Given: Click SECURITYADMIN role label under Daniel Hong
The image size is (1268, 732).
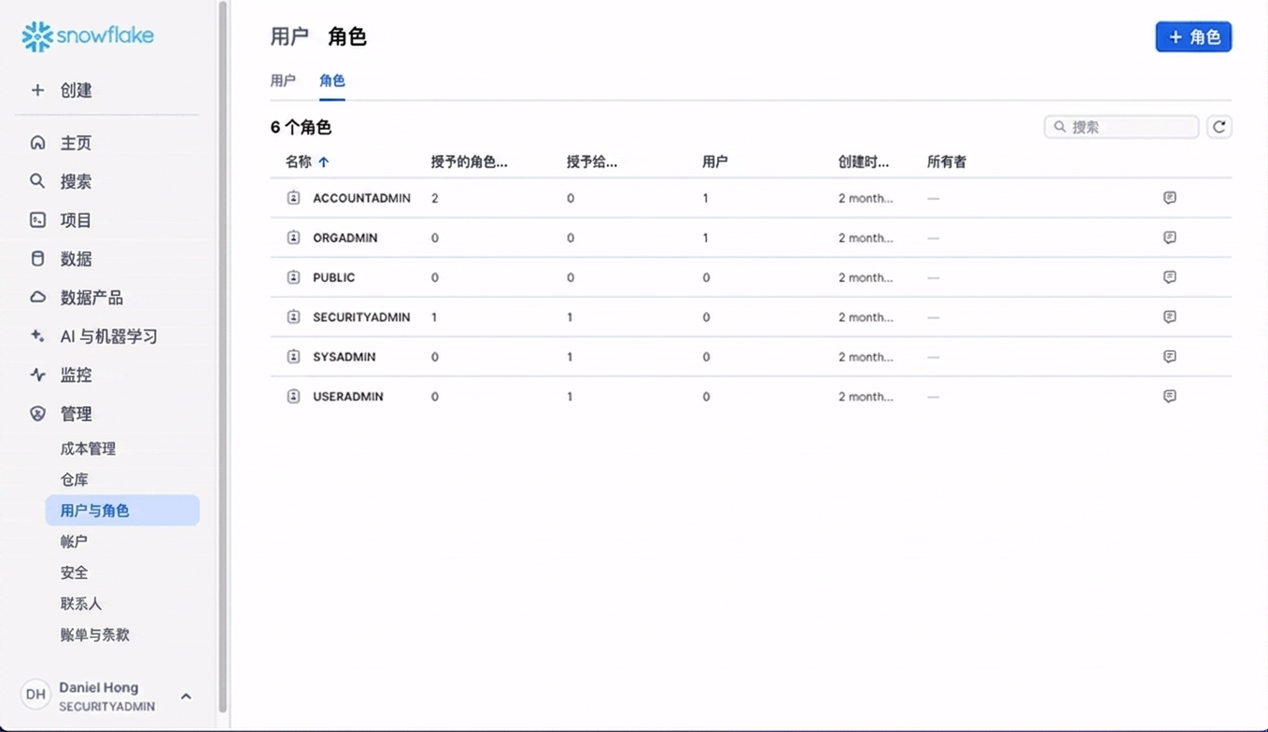Looking at the screenshot, I should tap(107, 707).
